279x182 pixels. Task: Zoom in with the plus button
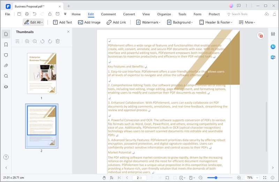click(x=239, y=177)
